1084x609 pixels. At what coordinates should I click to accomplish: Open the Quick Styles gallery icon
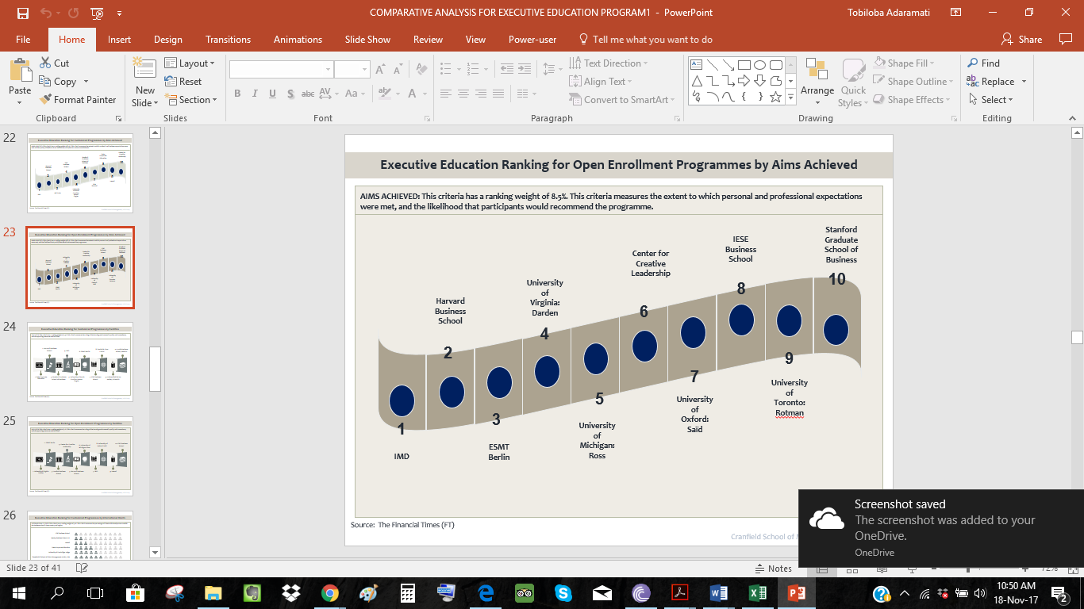click(x=853, y=71)
